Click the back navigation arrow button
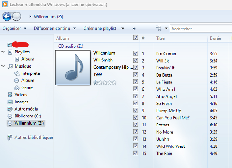Viewport: 232px width, 168px height. [7, 16]
